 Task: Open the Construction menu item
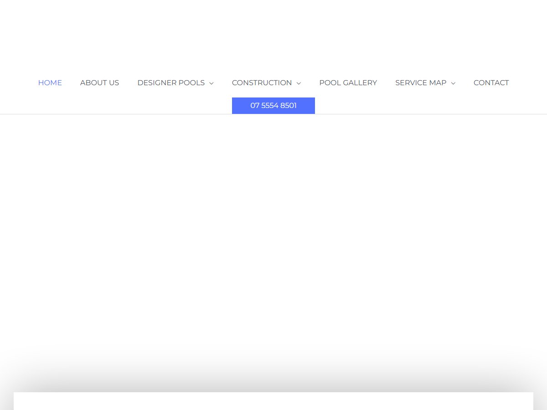tap(262, 83)
